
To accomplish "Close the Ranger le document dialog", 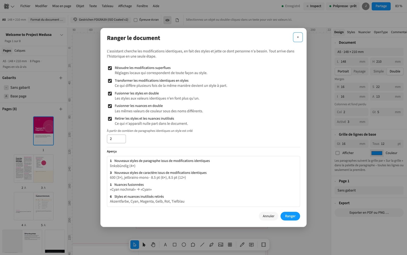I will coord(298,37).
